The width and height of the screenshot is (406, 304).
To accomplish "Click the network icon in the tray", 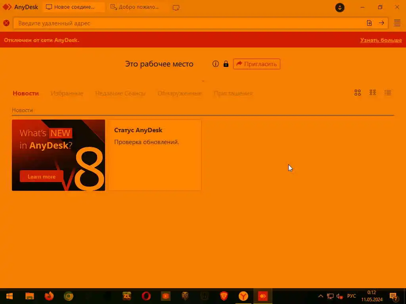I will pos(330,296).
